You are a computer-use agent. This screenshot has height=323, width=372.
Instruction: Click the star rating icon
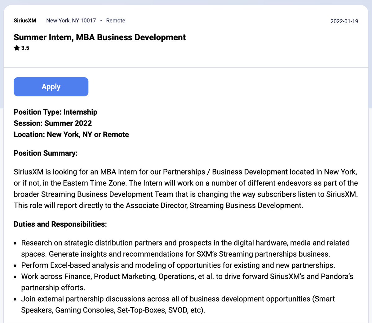[x=16, y=48]
